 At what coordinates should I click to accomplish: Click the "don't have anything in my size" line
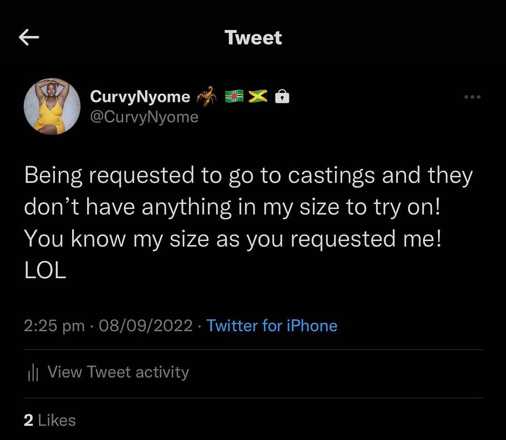(232, 207)
